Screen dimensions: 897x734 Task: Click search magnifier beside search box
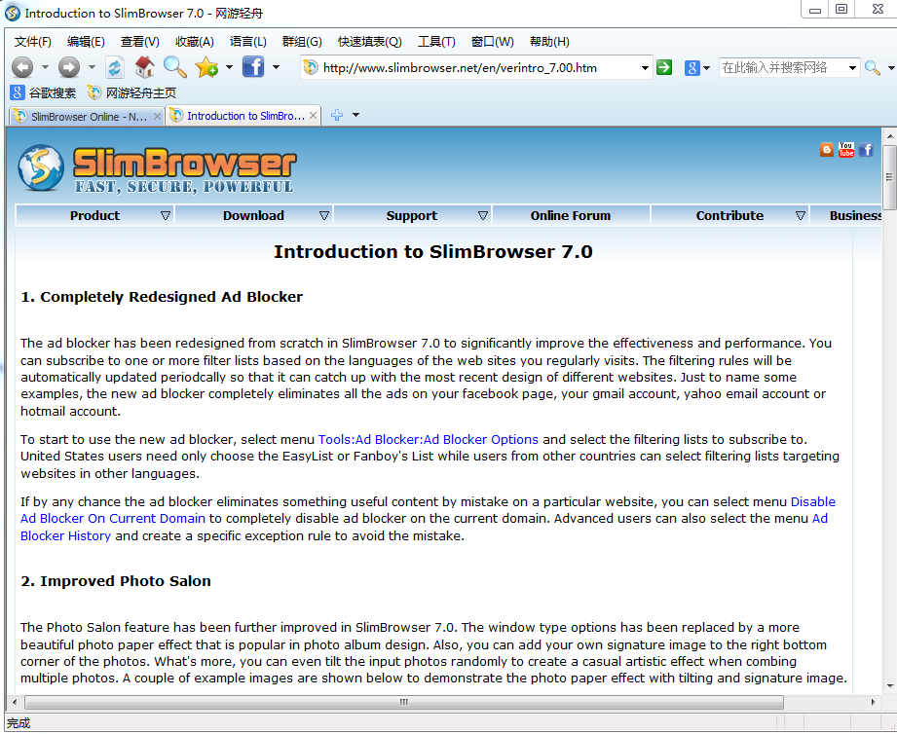pyautogui.click(x=872, y=67)
